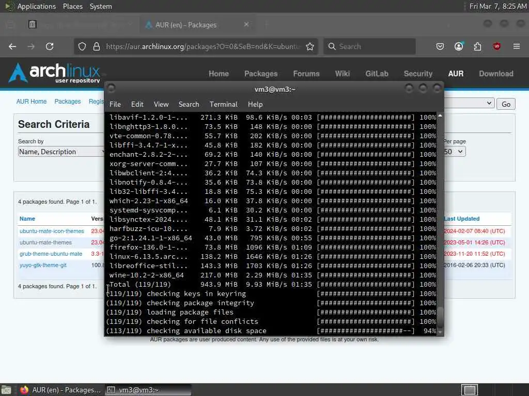Open the terminal Help menu

255,104
